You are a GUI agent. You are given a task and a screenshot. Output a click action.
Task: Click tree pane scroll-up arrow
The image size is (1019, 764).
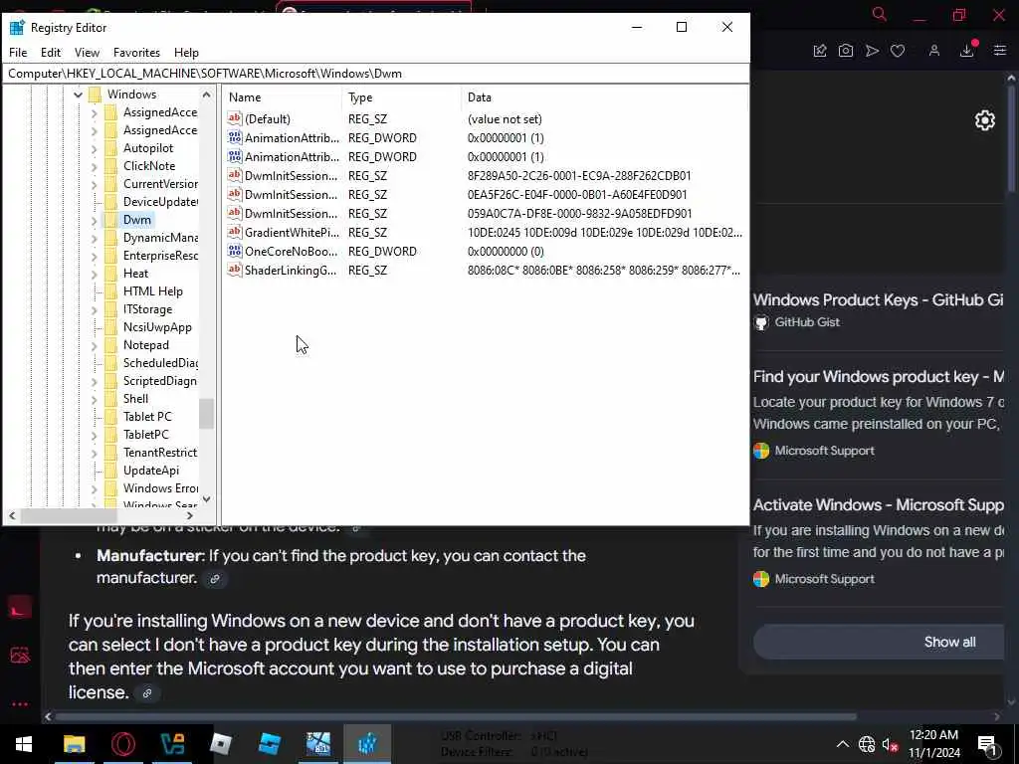207,95
